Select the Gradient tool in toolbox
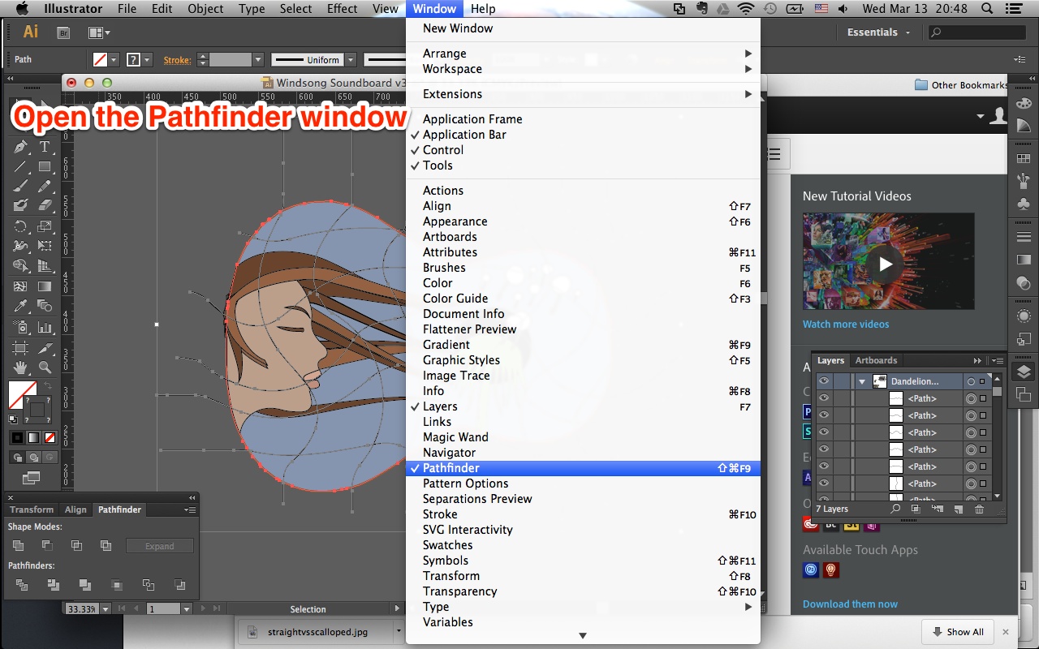Image resolution: width=1039 pixels, height=649 pixels. pos(45,286)
